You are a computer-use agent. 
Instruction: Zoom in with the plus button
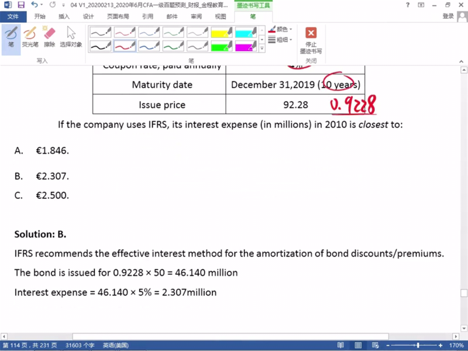(x=441, y=345)
